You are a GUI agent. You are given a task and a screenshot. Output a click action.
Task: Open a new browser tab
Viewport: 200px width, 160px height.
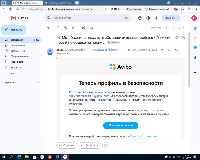coord(77,3)
